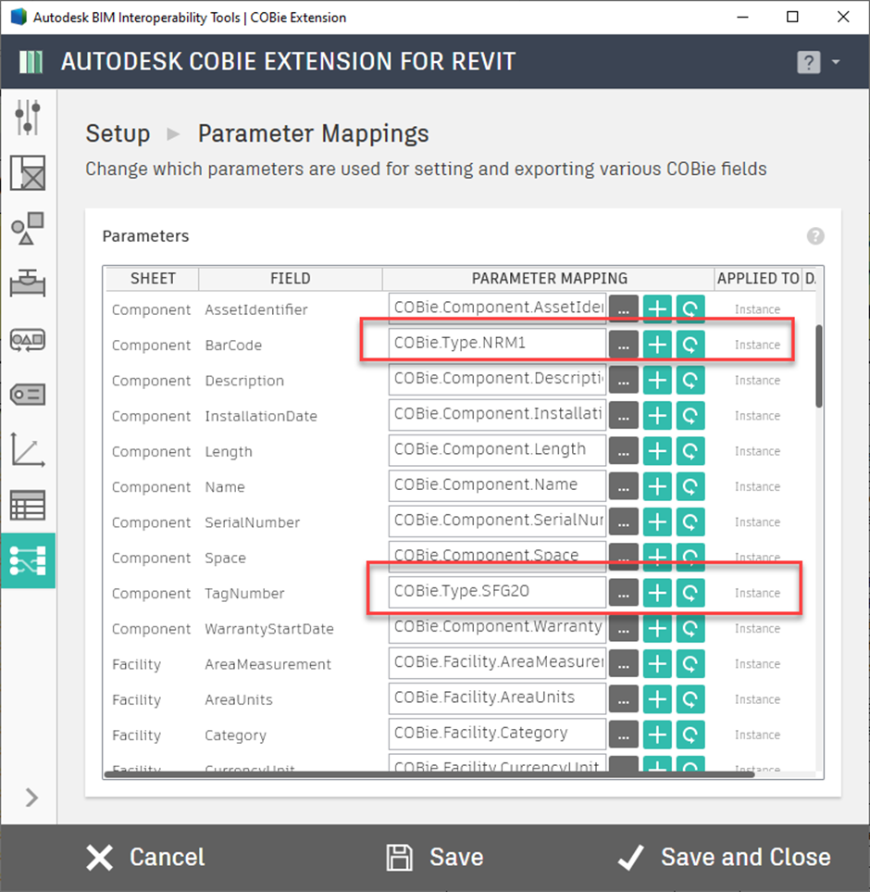The width and height of the screenshot is (870, 892).
Task: Open the Coordinates axis icon in sidebar
Action: [x=28, y=450]
